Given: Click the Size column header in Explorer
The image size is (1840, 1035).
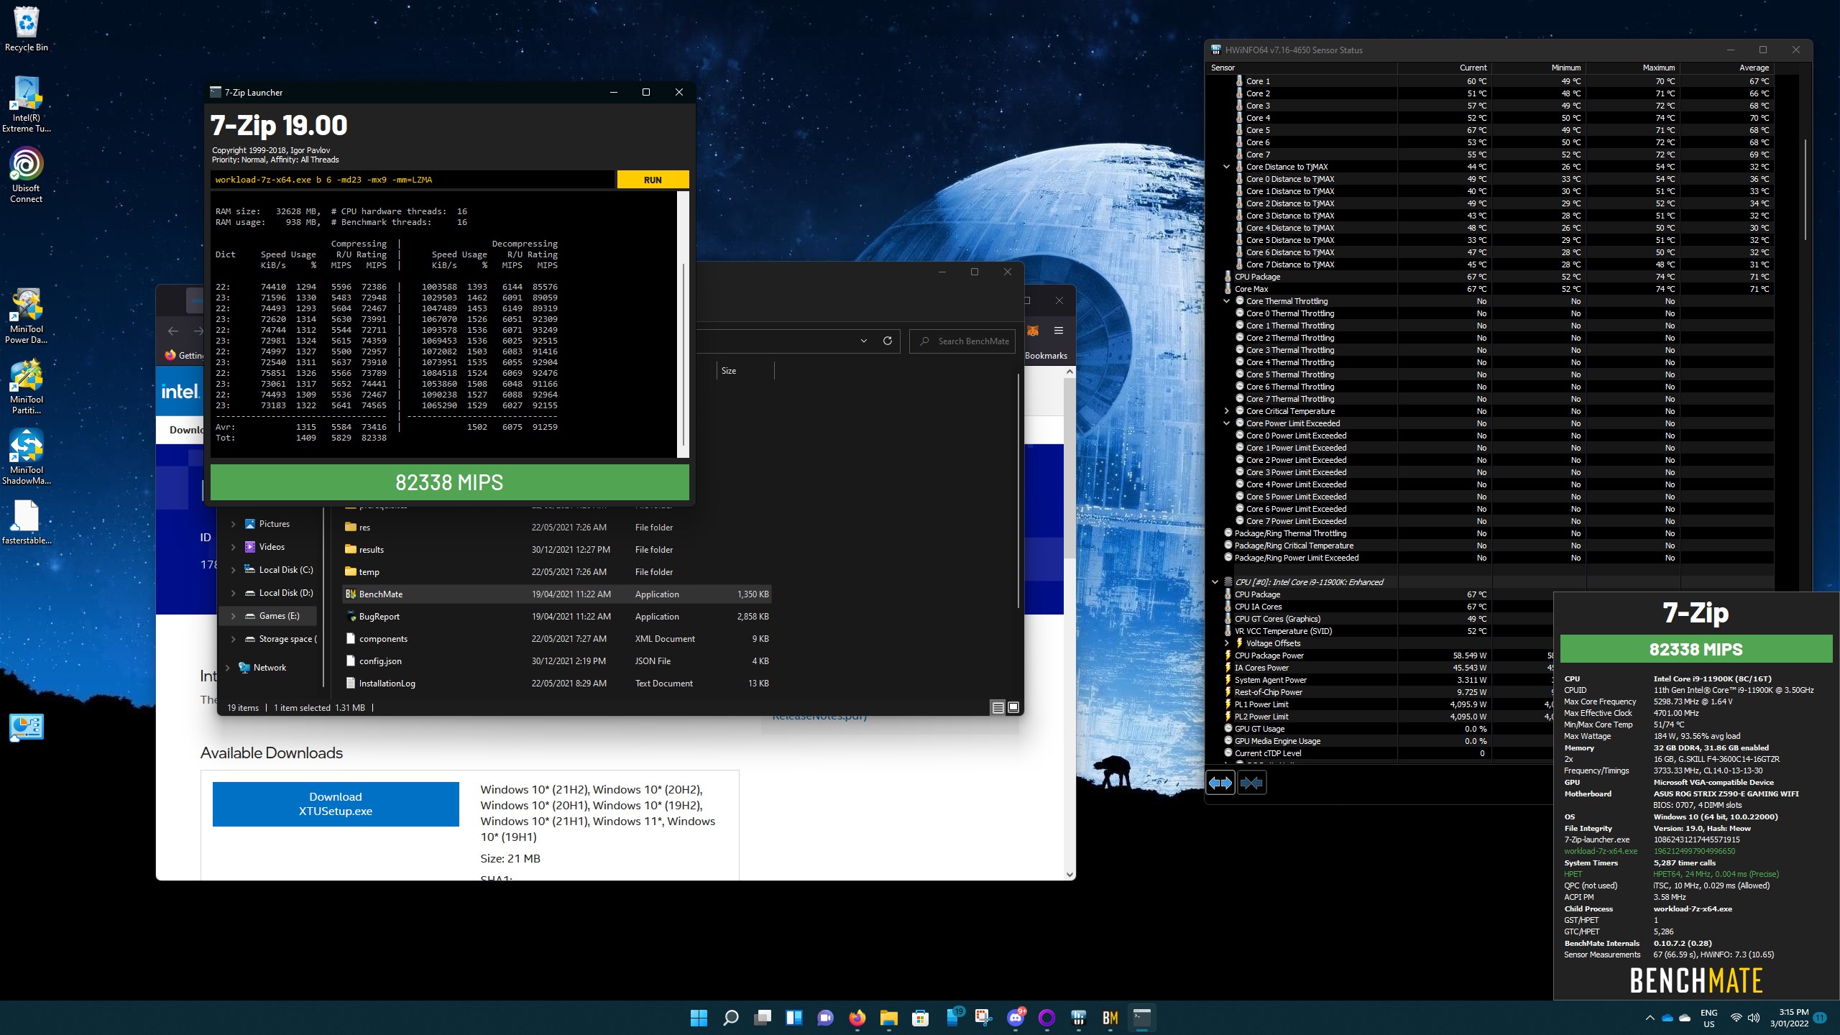Looking at the screenshot, I should [745, 371].
